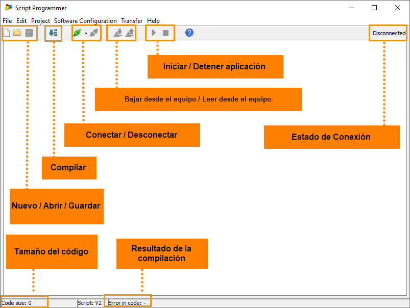The image size is (410, 308).
Task: Expand the dropdown arrow beside the Connect icon
Action: pyautogui.click(x=86, y=34)
